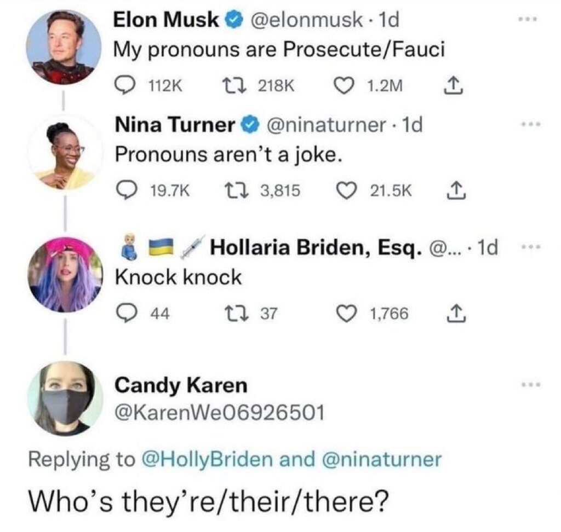
Task: Like Nina Turner's tweet
Action: [346, 190]
